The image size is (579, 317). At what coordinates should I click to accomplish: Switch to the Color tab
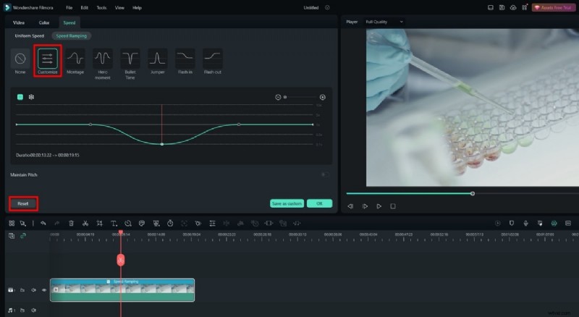(x=44, y=22)
